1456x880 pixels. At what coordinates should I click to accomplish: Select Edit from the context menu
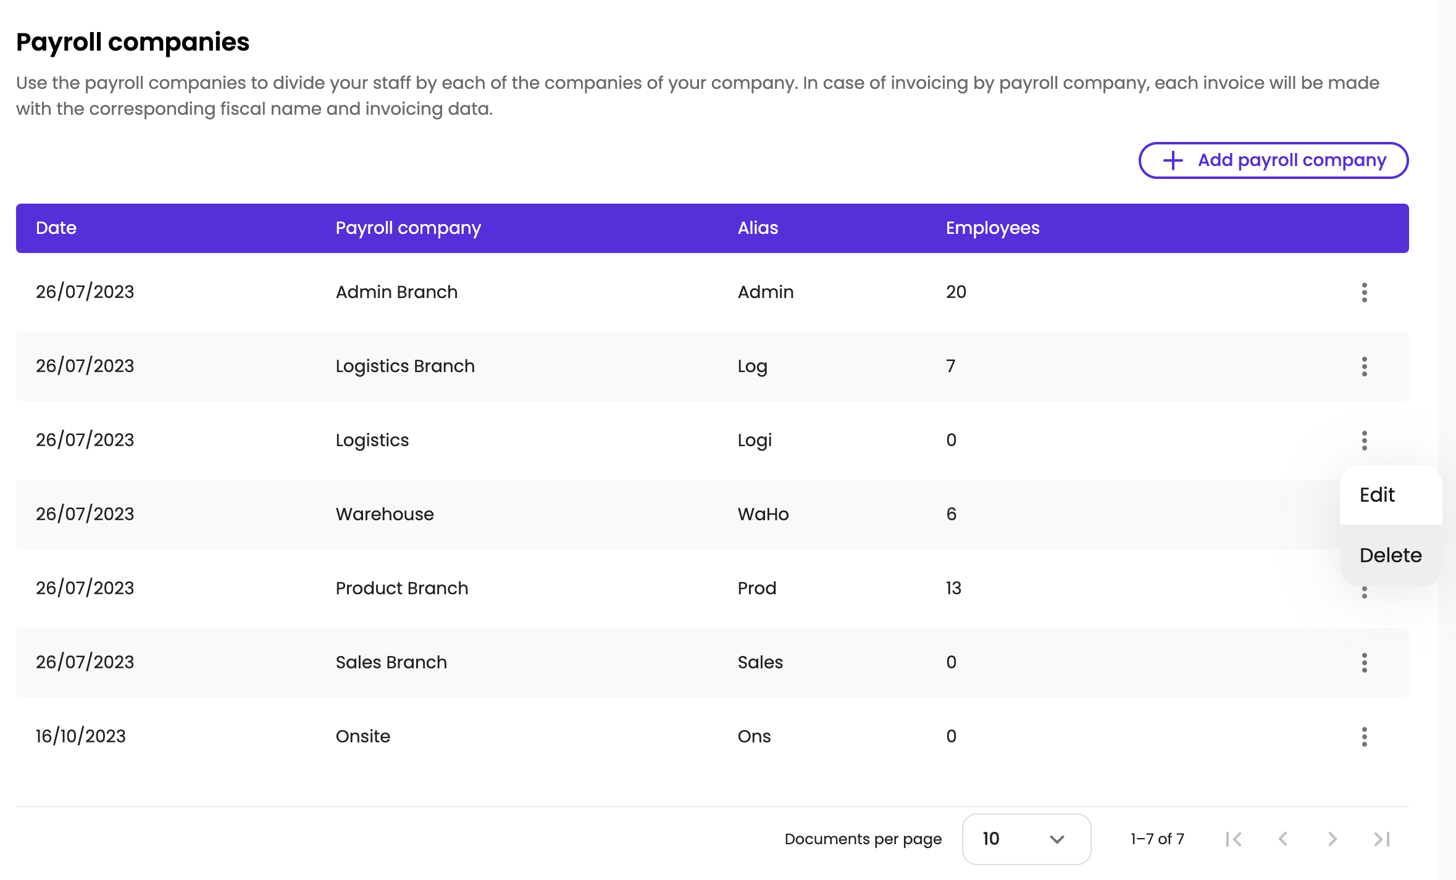tap(1378, 495)
